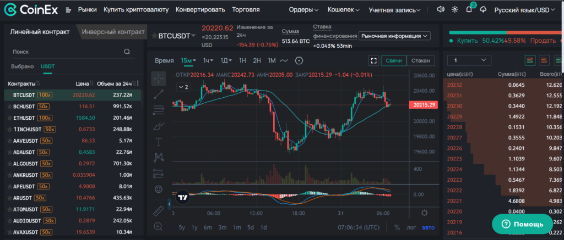Switch to Линейный контракт tab
This screenshot has height=240, width=564.
click(x=40, y=31)
